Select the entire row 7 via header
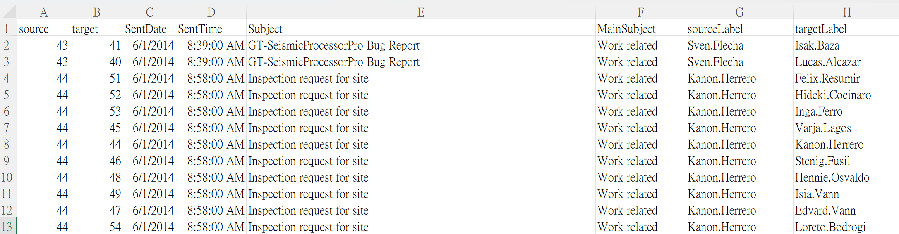Screen dimensions: 899x234 7,128
